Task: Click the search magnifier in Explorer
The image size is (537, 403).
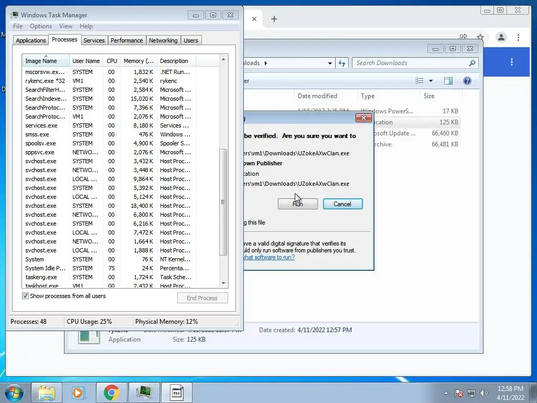Action: pyautogui.click(x=472, y=63)
